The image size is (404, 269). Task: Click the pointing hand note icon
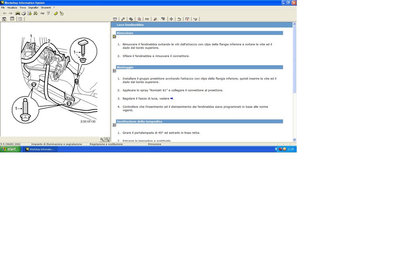62,13
